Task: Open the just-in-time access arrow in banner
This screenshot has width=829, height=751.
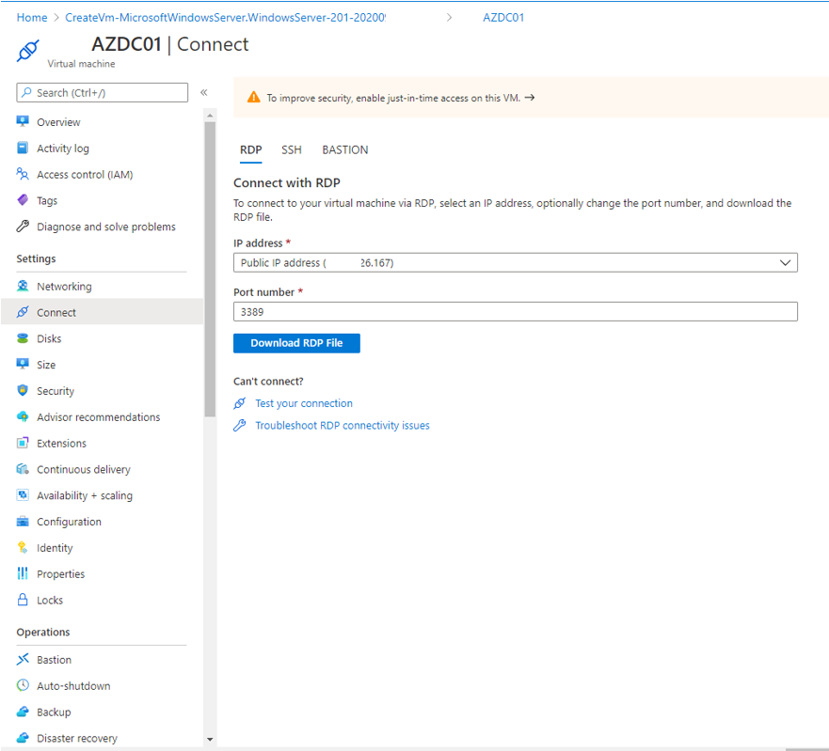Action: 530,98
